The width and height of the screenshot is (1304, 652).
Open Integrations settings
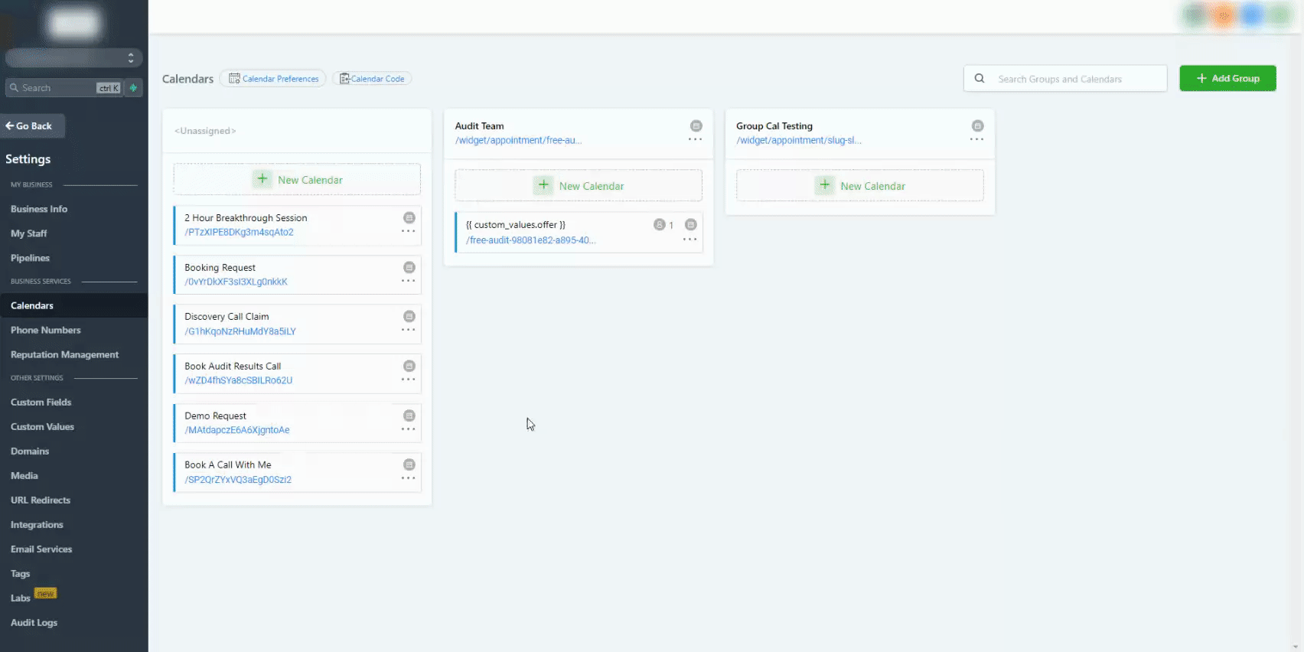click(37, 524)
